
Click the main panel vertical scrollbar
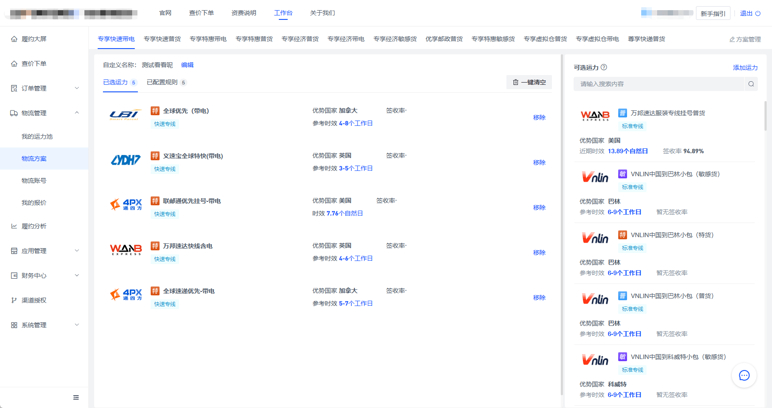coord(562,225)
